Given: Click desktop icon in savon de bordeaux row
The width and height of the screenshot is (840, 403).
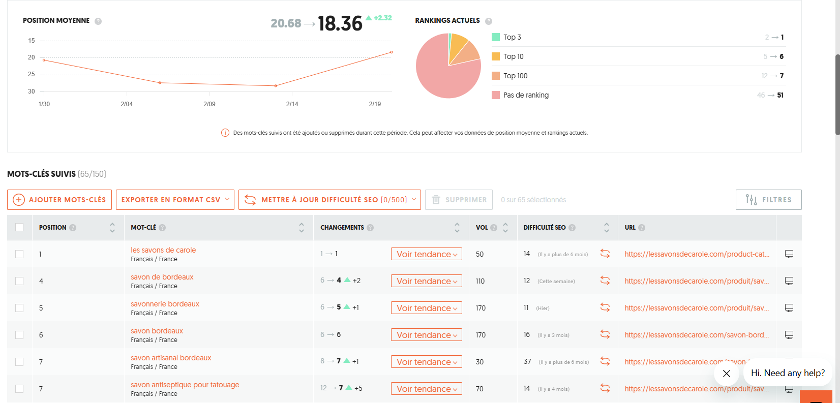Looking at the screenshot, I should [x=789, y=281].
